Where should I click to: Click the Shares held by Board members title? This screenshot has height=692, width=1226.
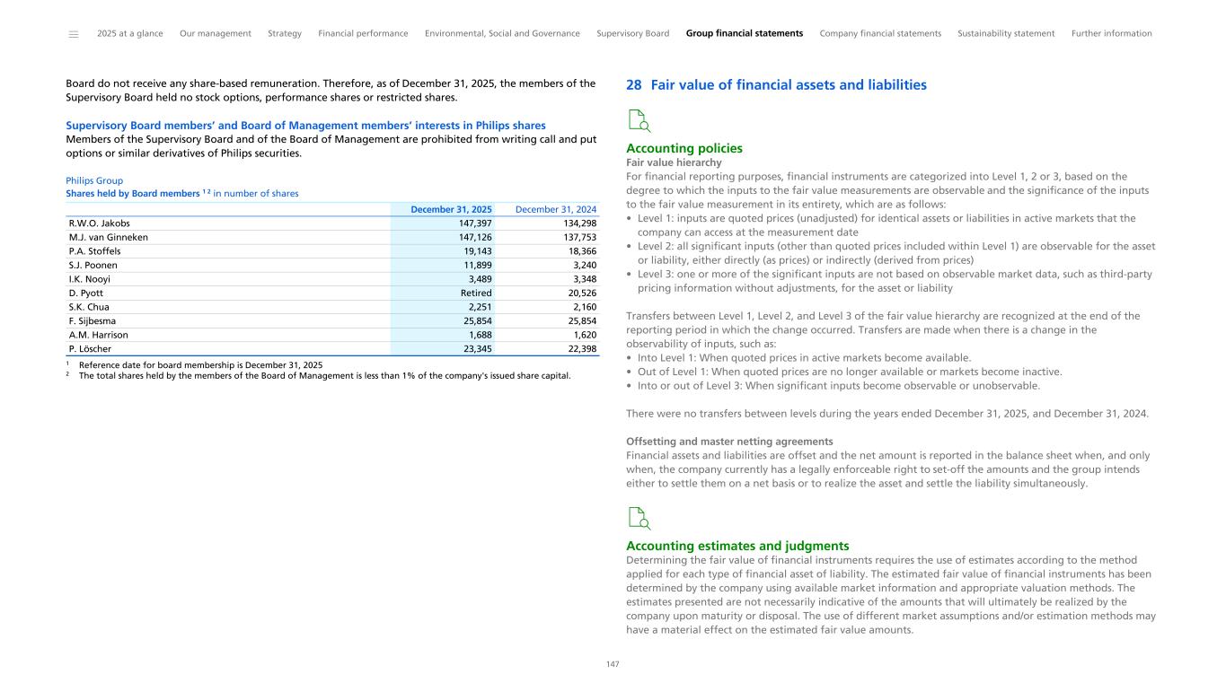tap(181, 194)
